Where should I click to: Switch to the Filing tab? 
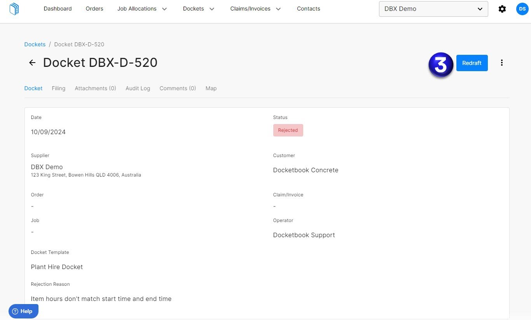click(58, 88)
